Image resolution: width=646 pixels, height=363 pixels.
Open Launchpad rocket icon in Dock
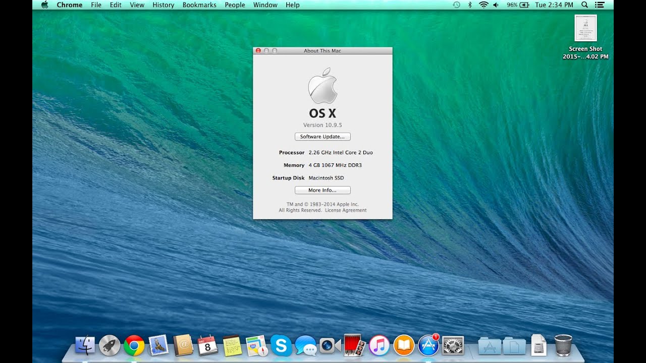110,345
